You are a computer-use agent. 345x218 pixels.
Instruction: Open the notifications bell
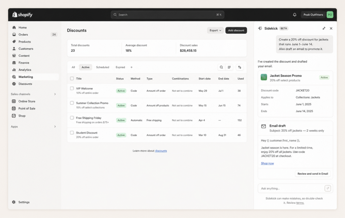[294, 15]
